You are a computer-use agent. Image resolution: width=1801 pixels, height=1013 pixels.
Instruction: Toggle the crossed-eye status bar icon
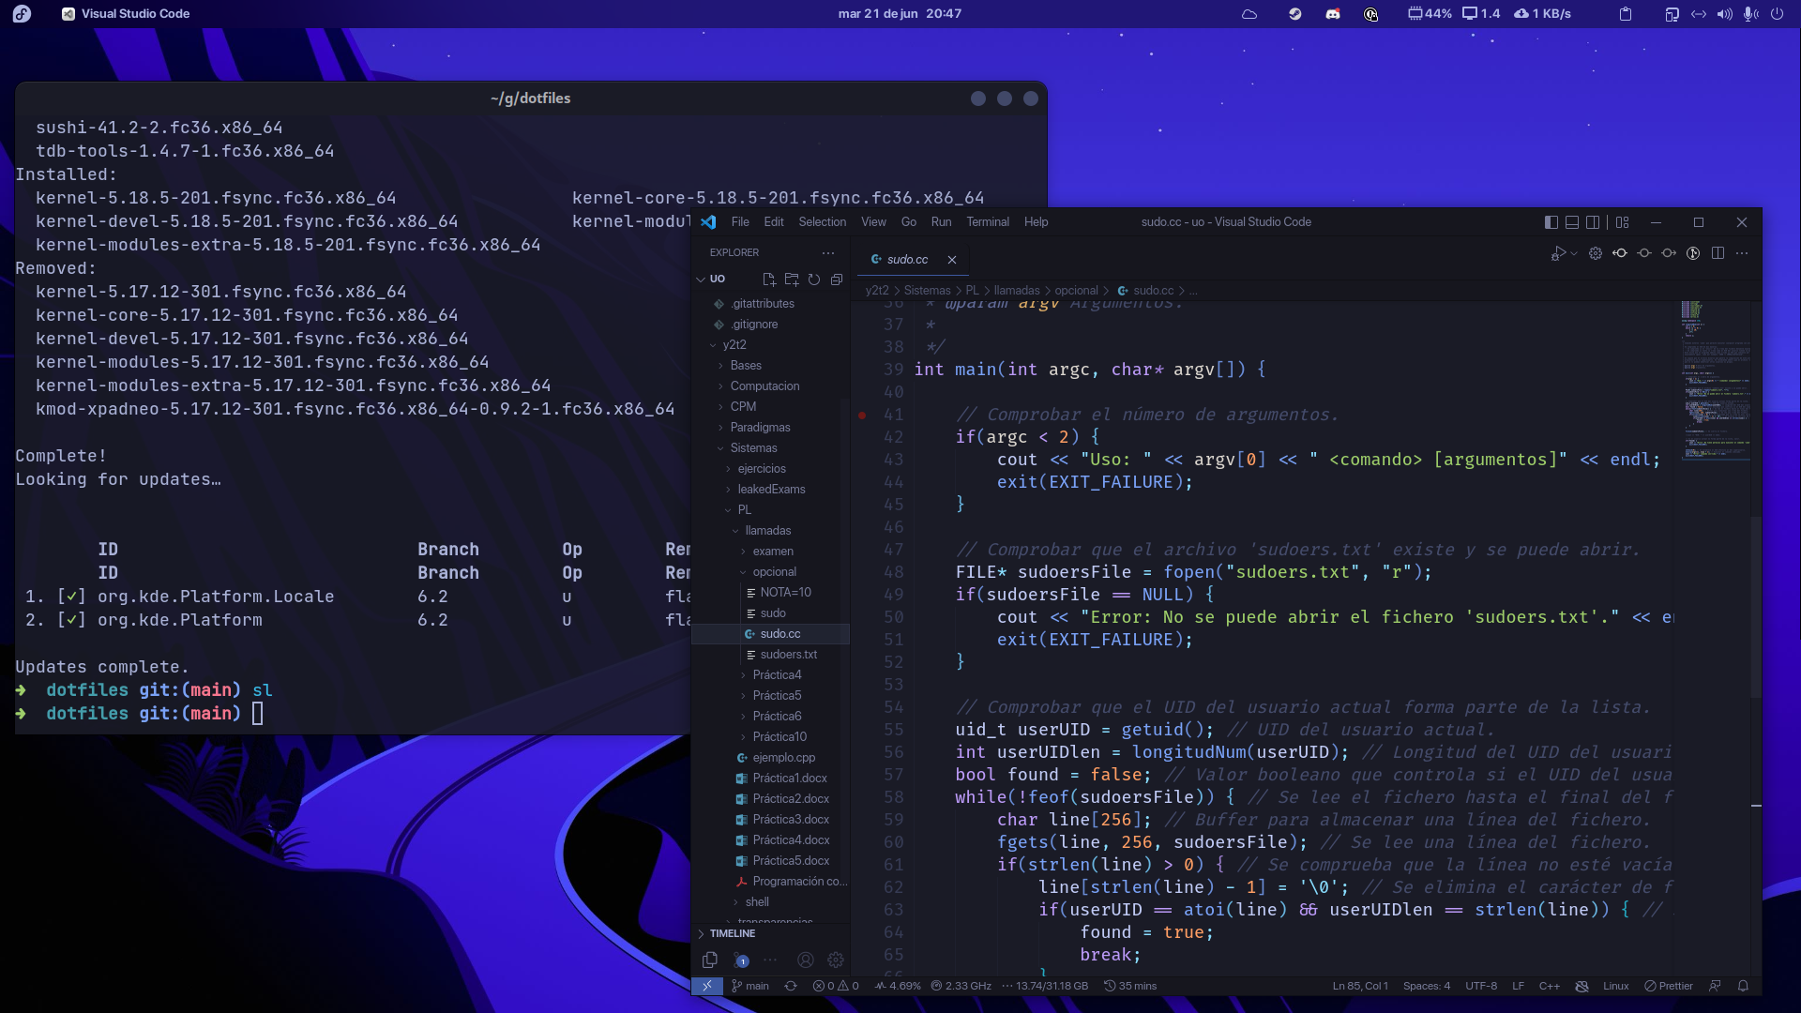coord(1582,986)
